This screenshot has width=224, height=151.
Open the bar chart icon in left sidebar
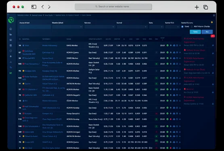pyautogui.click(x=11, y=34)
